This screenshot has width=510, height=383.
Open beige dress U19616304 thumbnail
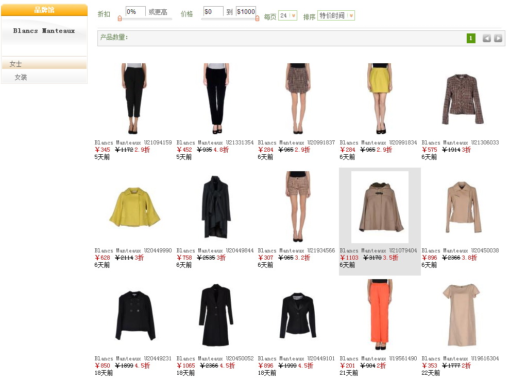tap(462, 315)
